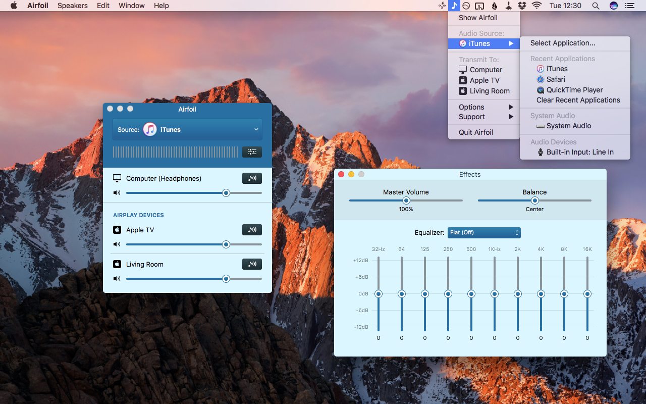Screen dimensions: 646x404
Task: Select Built-in Input: Line In device
Action: 575,152
